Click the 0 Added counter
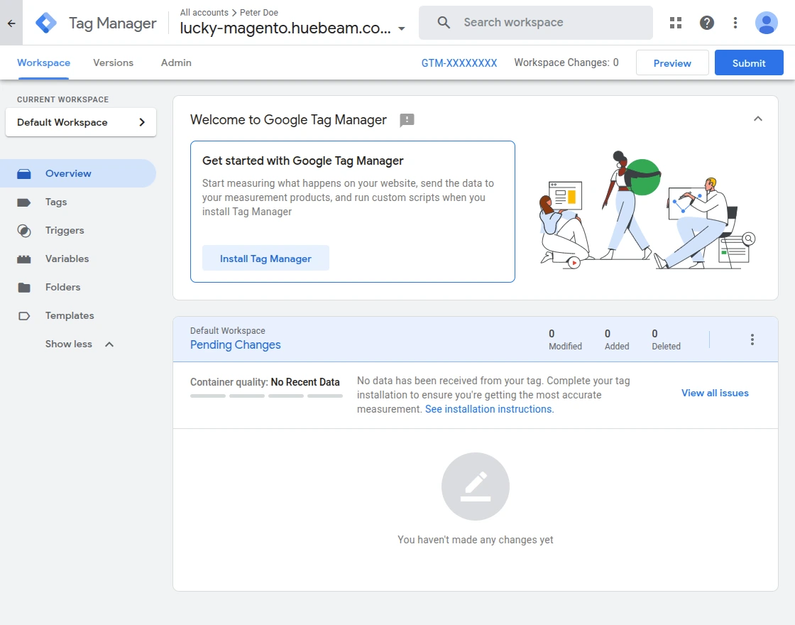Screen dimensions: 795x625 tap(617, 339)
